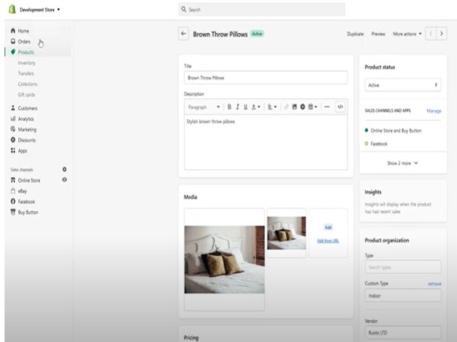The width and height of the screenshot is (457, 342).
Task: Open the text color picker in editor
Action: pyautogui.click(x=255, y=107)
